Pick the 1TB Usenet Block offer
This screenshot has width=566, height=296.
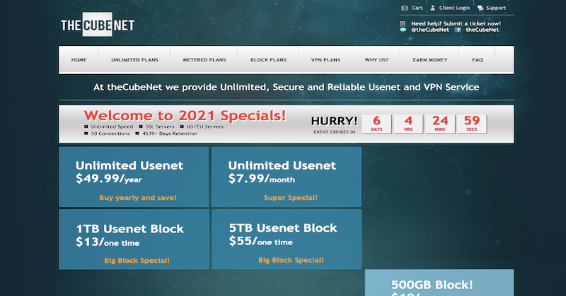134,239
